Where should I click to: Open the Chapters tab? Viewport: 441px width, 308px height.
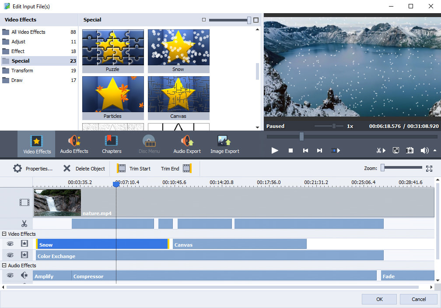(x=112, y=144)
